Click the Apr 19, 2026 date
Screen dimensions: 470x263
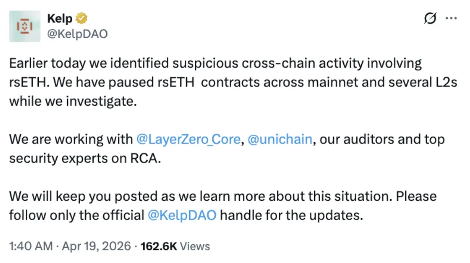[x=96, y=246]
